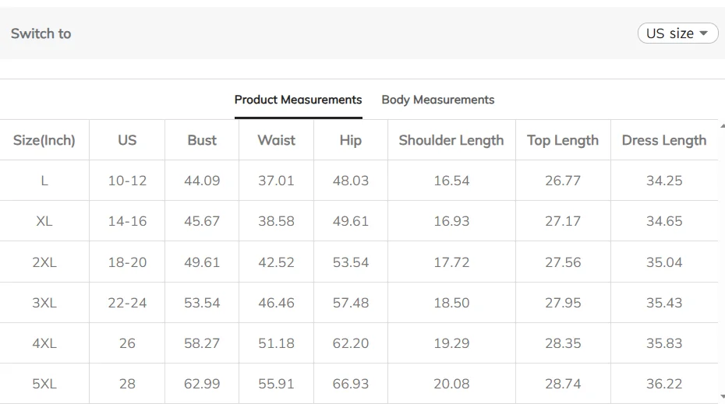Select the Product Measurements tab
The image size is (725, 404).
click(x=298, y=100)
